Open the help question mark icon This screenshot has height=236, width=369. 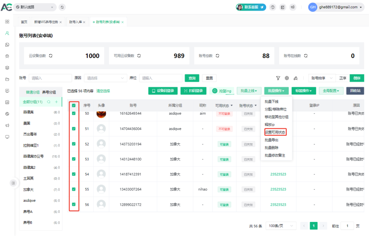pos(273,7)
